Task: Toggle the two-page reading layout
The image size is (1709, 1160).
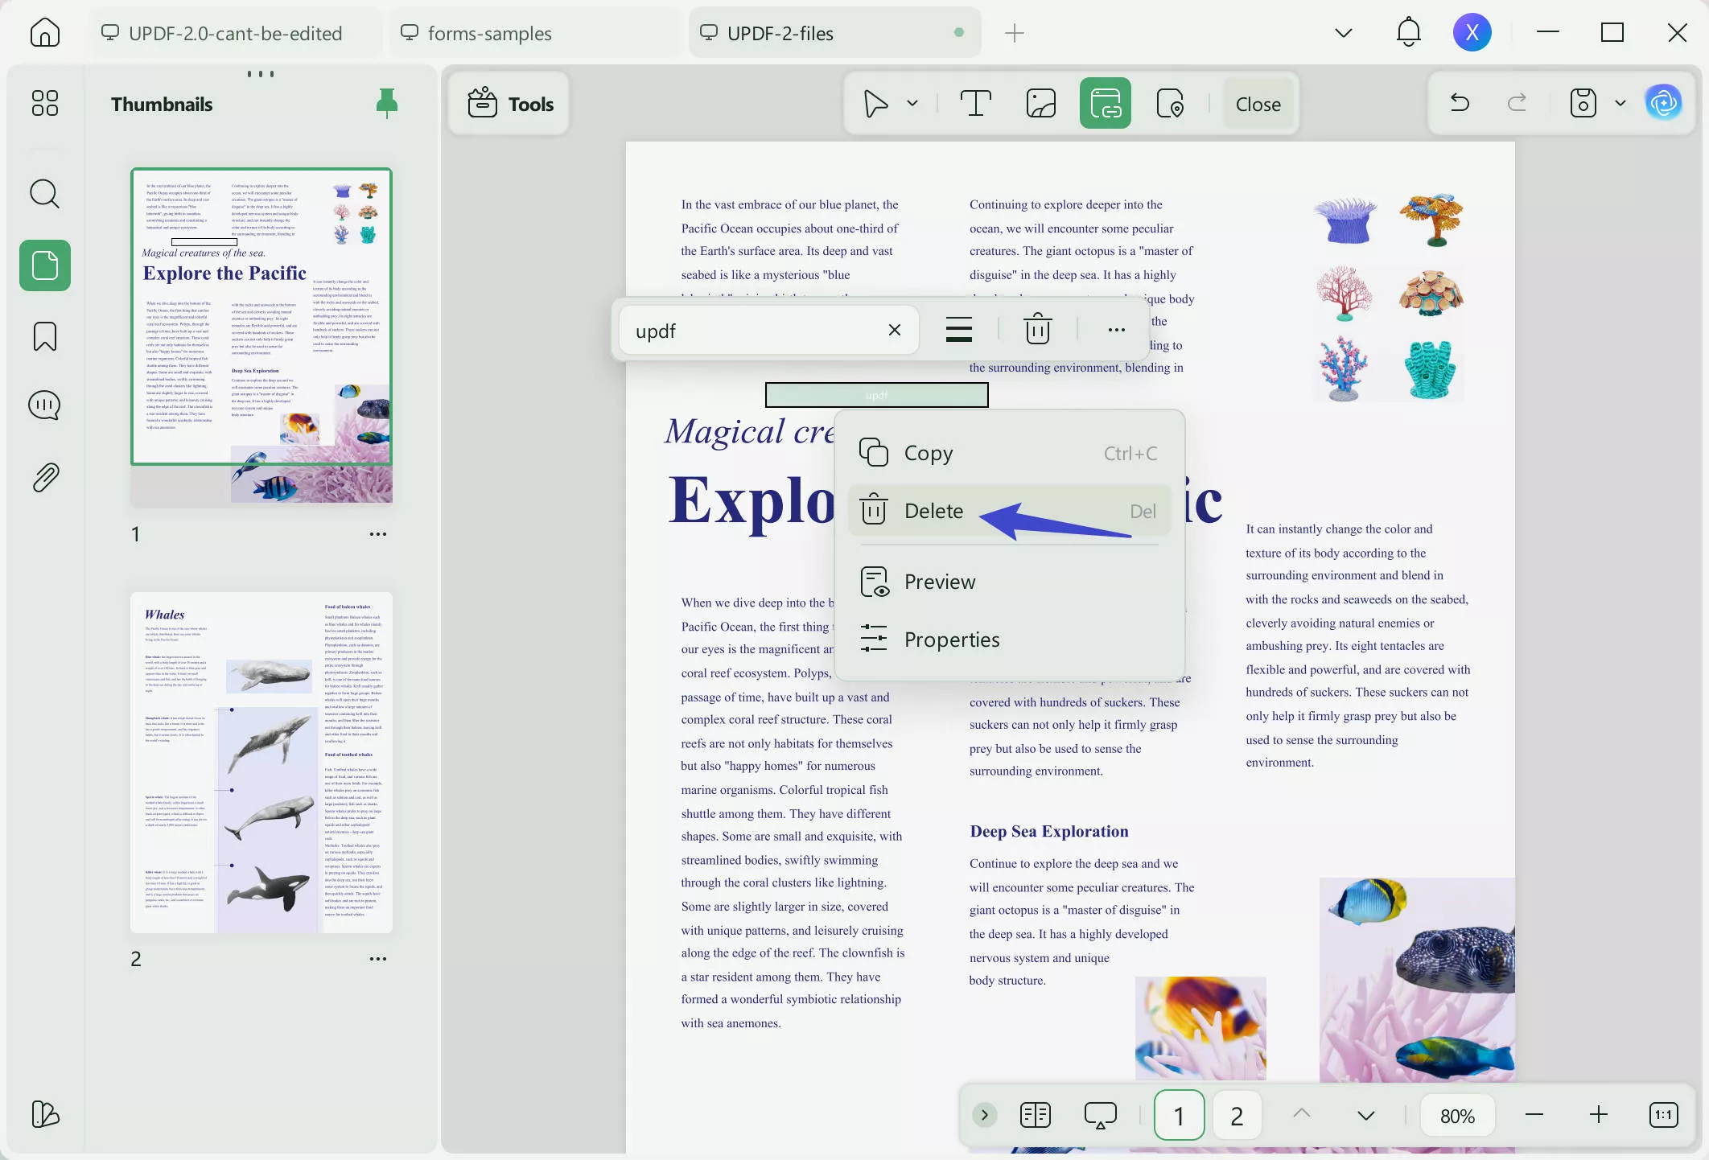Action: click(1035, 1115)
